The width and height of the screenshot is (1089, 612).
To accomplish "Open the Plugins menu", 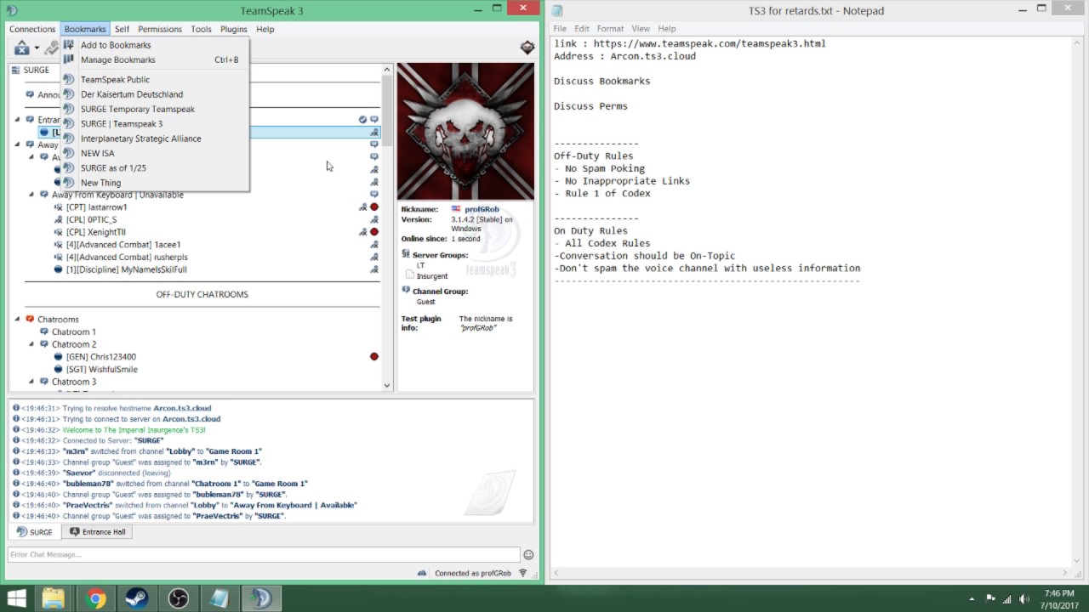I will click(x=233, y=29).
